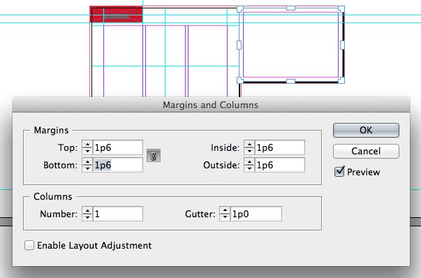Click the Outside margin field
421x278 pixels.
click(x=280, y=165)
